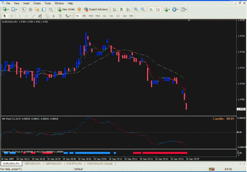Select the trendline drawing tool

pyautogui.click(x=34, y=16)
